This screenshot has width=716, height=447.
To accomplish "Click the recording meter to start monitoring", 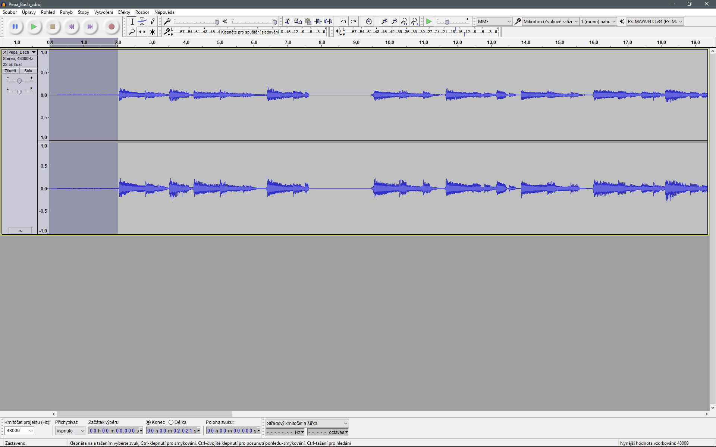I will (250, 32).
